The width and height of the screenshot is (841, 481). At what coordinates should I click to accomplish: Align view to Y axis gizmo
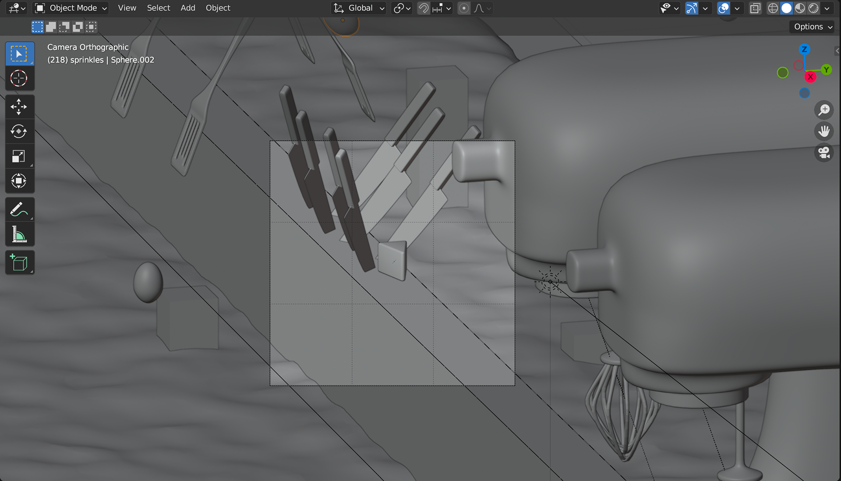pos(826,70)
